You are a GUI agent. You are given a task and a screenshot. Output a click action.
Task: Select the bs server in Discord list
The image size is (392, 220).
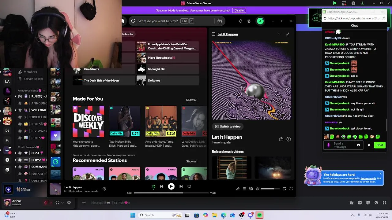click(7, 130)
